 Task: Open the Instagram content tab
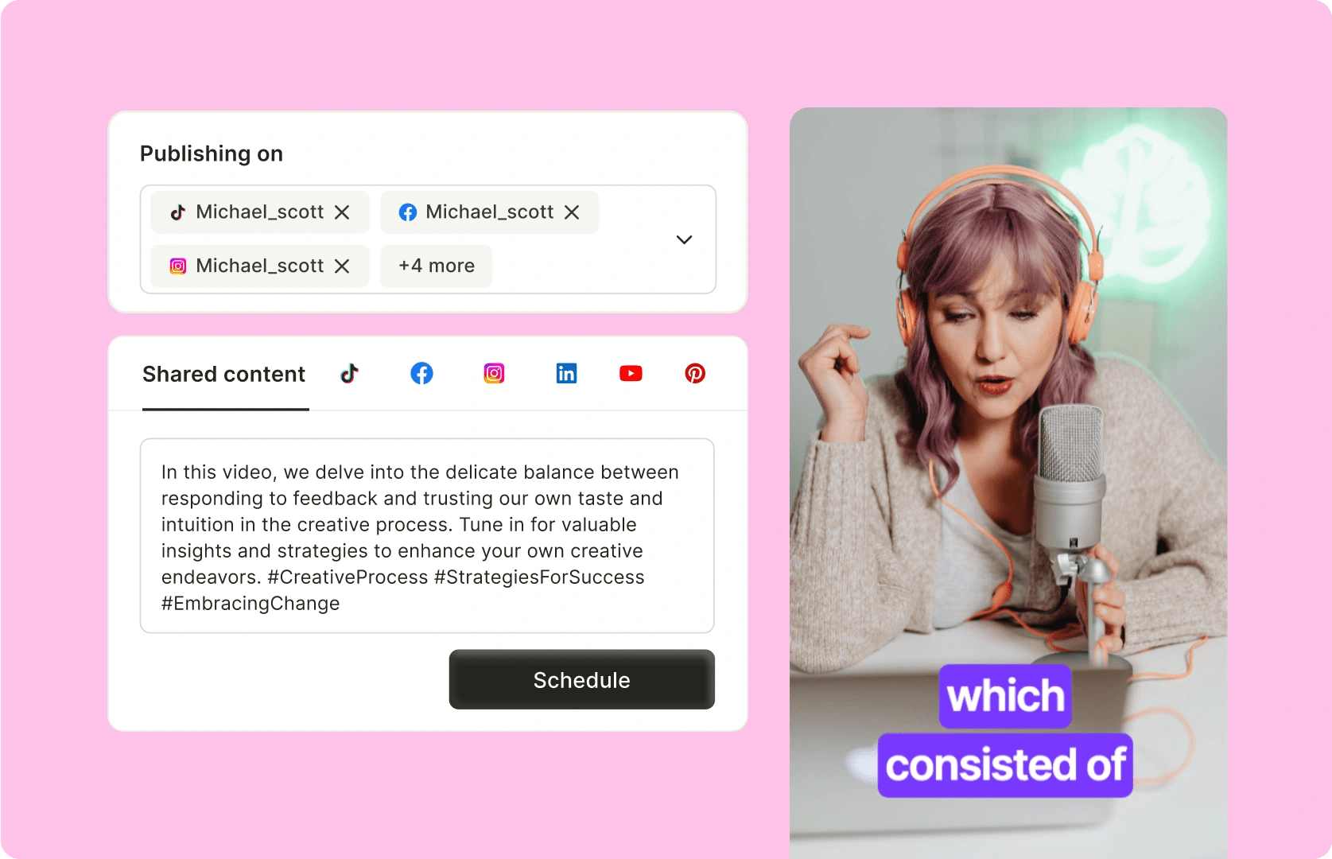tap(494, 373)
